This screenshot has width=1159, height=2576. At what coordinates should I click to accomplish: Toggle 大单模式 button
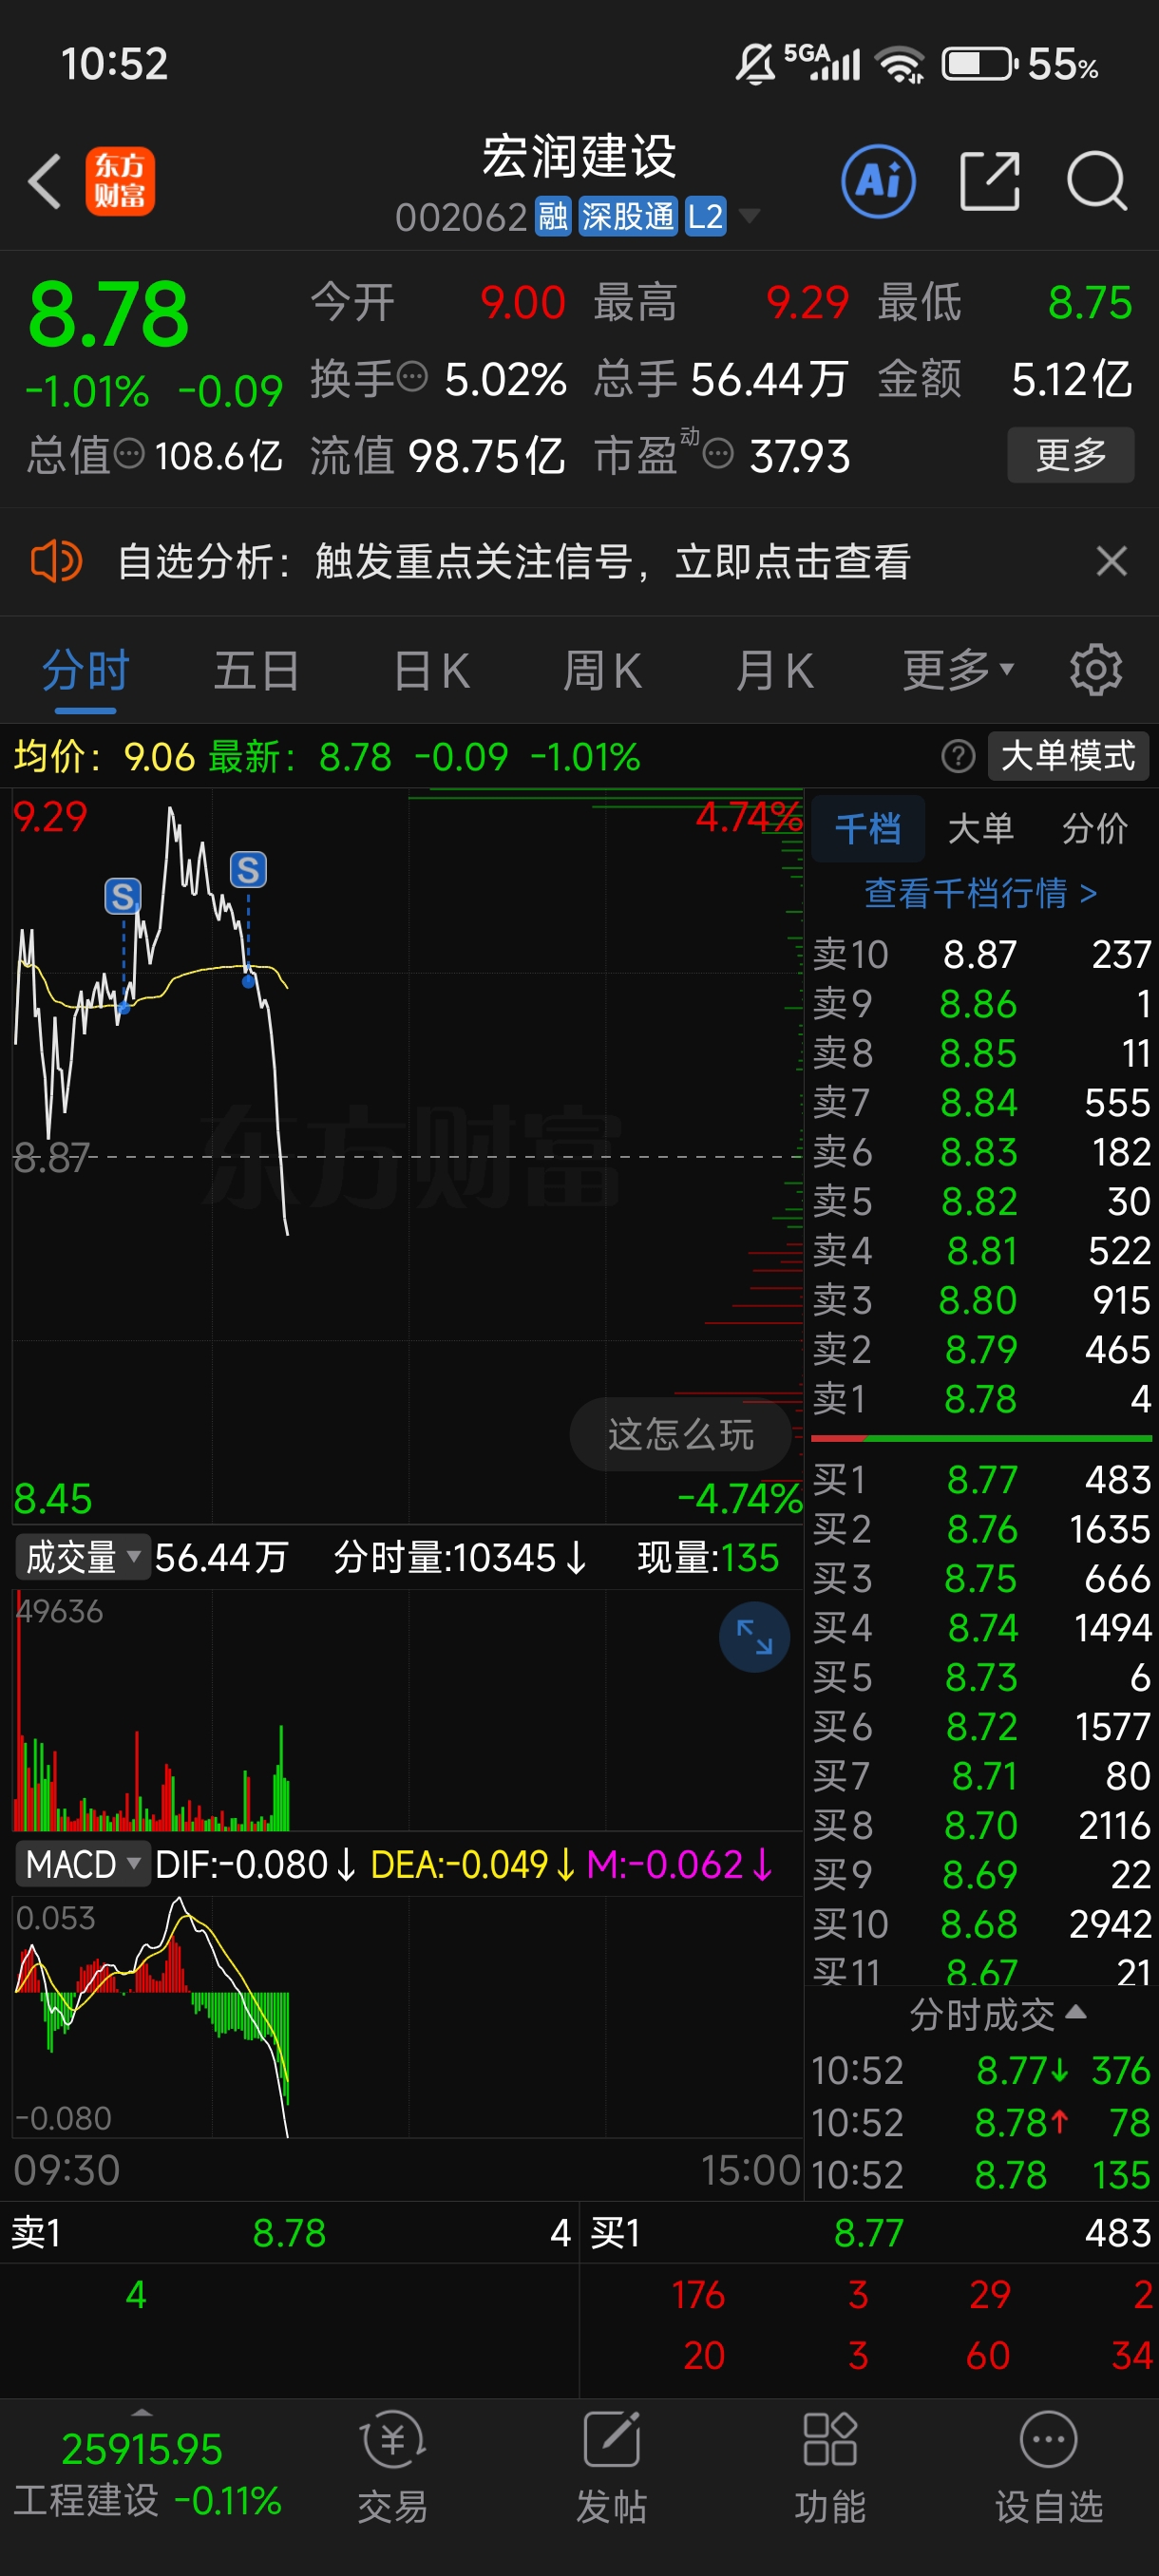point(1068,756)
